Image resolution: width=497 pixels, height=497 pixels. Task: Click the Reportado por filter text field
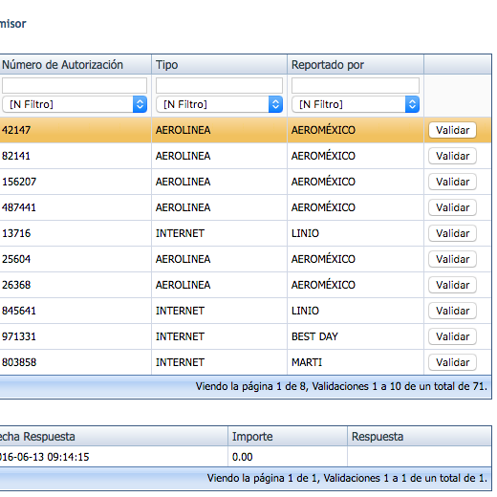click(x=356, y=85)
